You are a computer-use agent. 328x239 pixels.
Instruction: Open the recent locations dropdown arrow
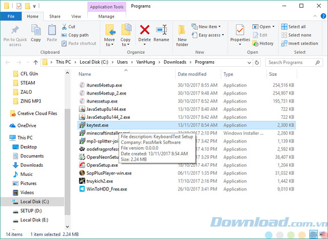click(x=28, y=63)
